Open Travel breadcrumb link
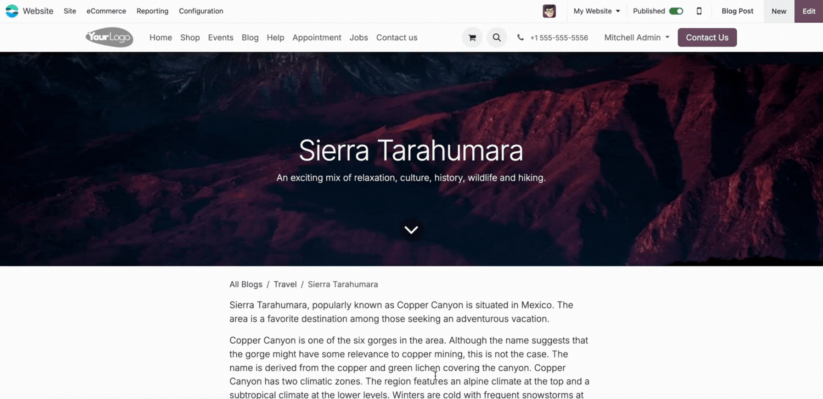This screenshot has width=823, height=399. 285,284
